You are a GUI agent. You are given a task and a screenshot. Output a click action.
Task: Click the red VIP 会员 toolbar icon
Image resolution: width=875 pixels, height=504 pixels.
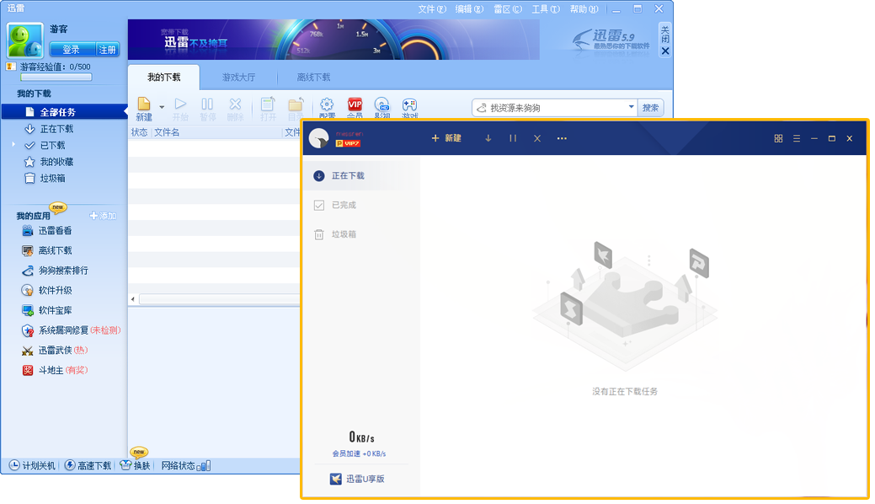point(355,105)
